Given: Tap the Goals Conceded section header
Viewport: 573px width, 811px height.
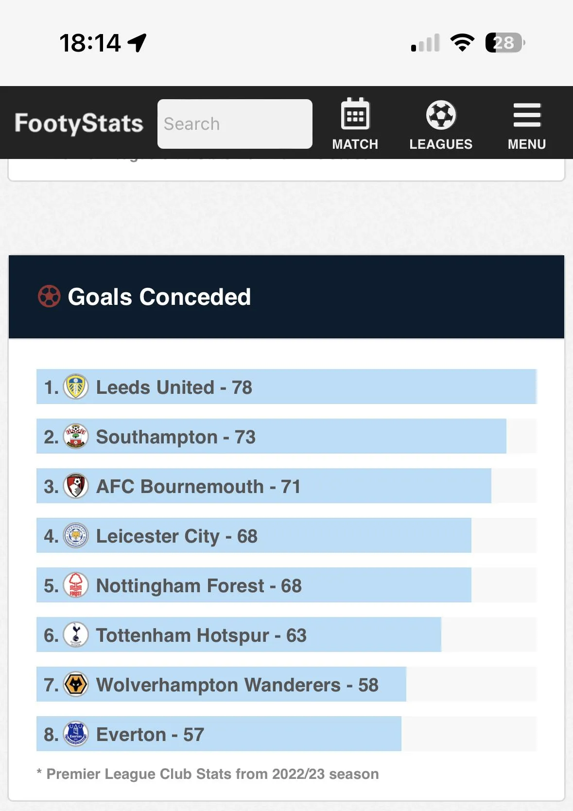Looking at the screenshot, I should (x=159, y=297).
